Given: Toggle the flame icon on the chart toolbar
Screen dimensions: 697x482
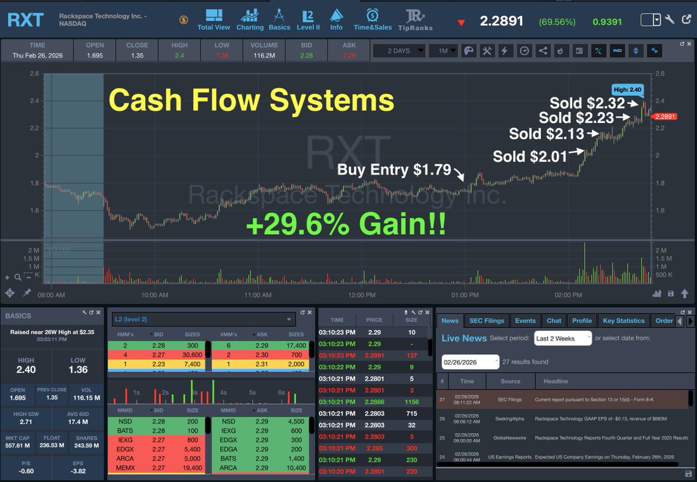Looking at the screenshot, I should [561, 51].
